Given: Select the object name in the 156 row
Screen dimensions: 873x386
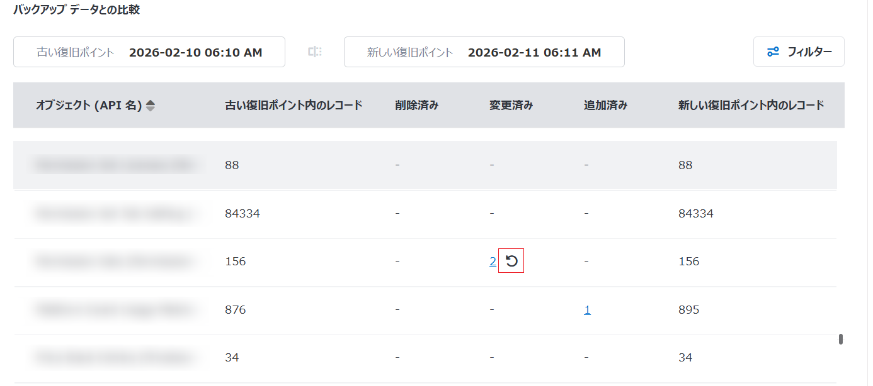Looking at the screenshot, I should [x=113, y=262].
